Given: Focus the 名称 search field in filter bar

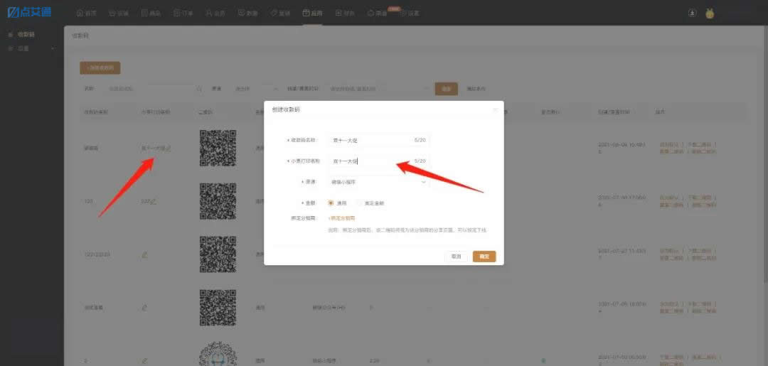Looking at the screenshot, I should pos(154,89).
